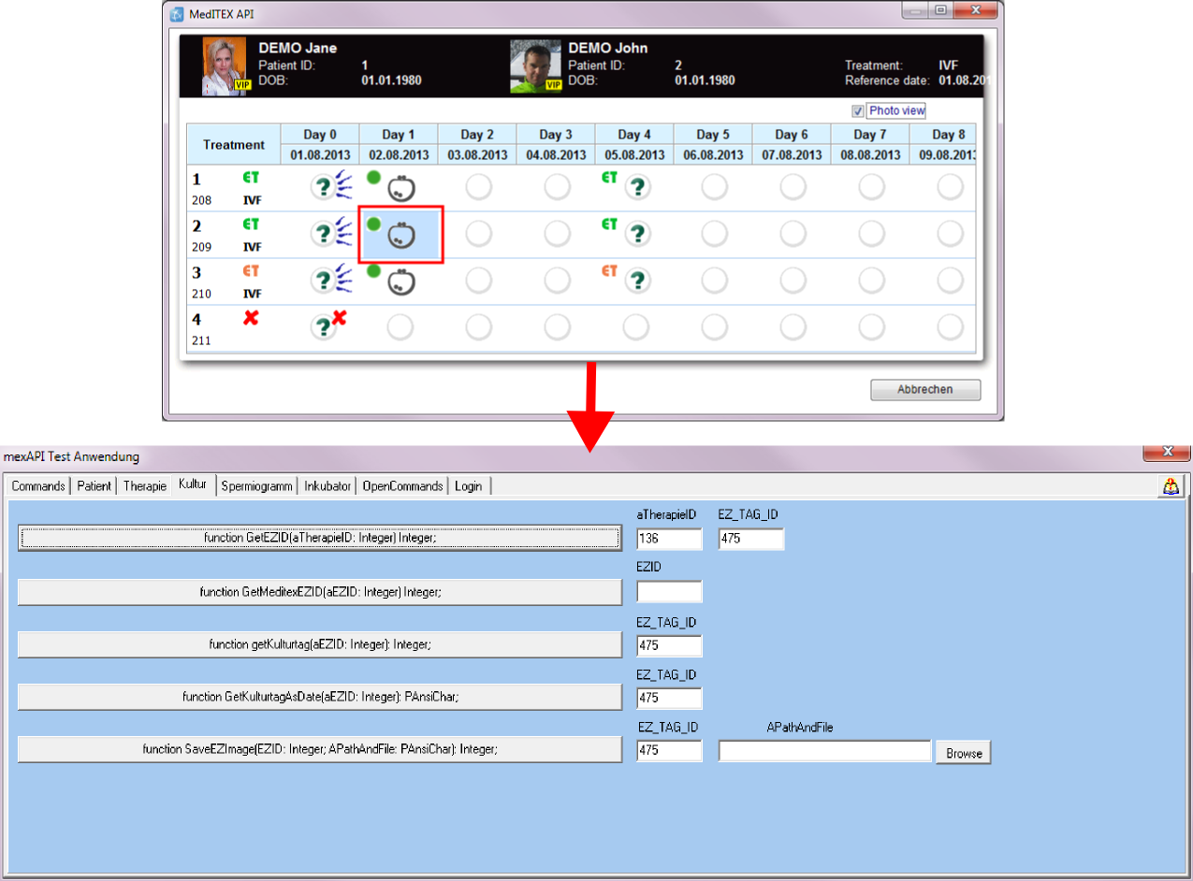Click the EZ_TAG_ID field beside aTherapieID
The image size is (1193, 881).
[x=751, y=539]
